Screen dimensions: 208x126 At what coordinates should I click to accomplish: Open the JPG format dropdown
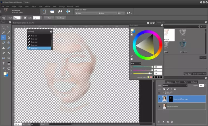coord(121,13)
